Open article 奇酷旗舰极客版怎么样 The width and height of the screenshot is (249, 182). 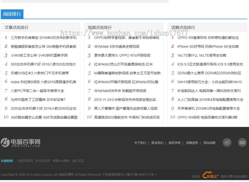click(x=43, y=46)
